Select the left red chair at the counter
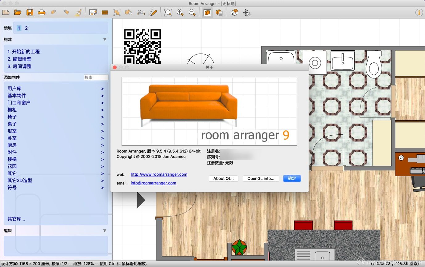 tap(303, 225)
